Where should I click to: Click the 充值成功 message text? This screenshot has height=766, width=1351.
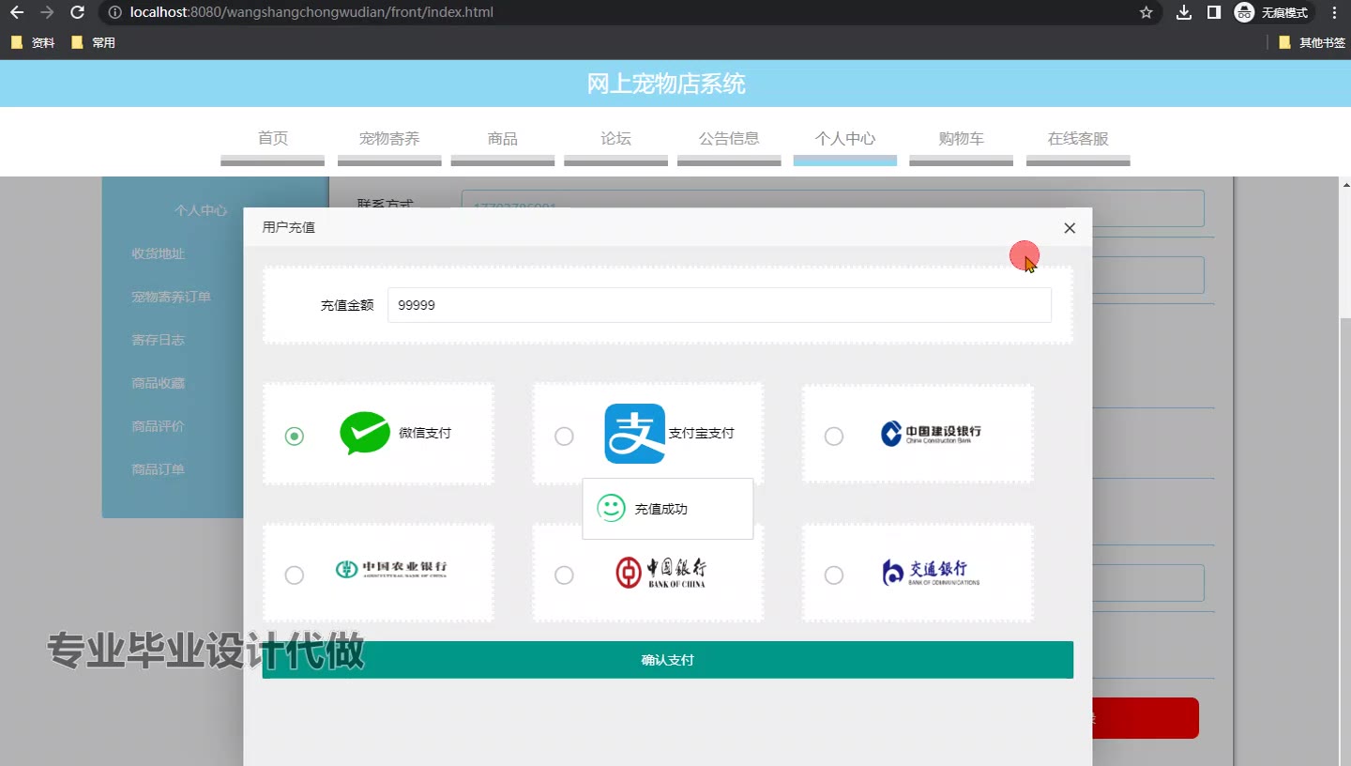(x=661, y=509)
